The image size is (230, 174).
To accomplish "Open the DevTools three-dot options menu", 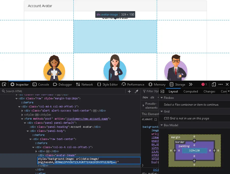I will click(x=221, y=85).
